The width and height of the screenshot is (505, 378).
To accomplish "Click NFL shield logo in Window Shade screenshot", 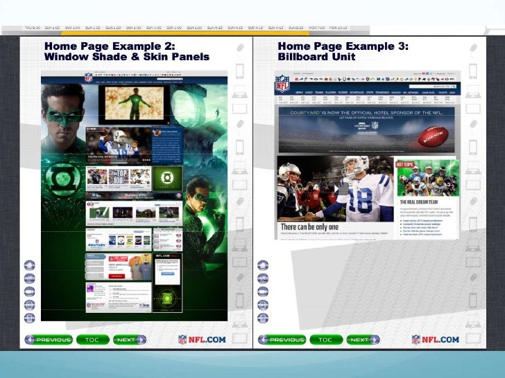I will click(88, 78).
